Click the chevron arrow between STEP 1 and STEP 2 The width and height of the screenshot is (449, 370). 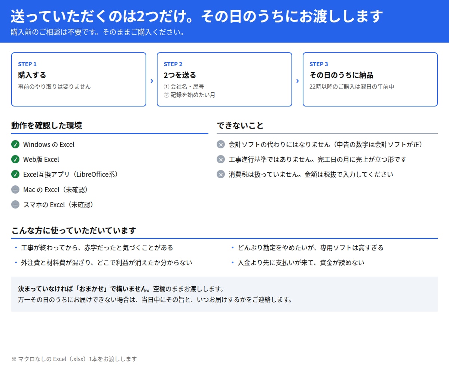click(152, 80)
